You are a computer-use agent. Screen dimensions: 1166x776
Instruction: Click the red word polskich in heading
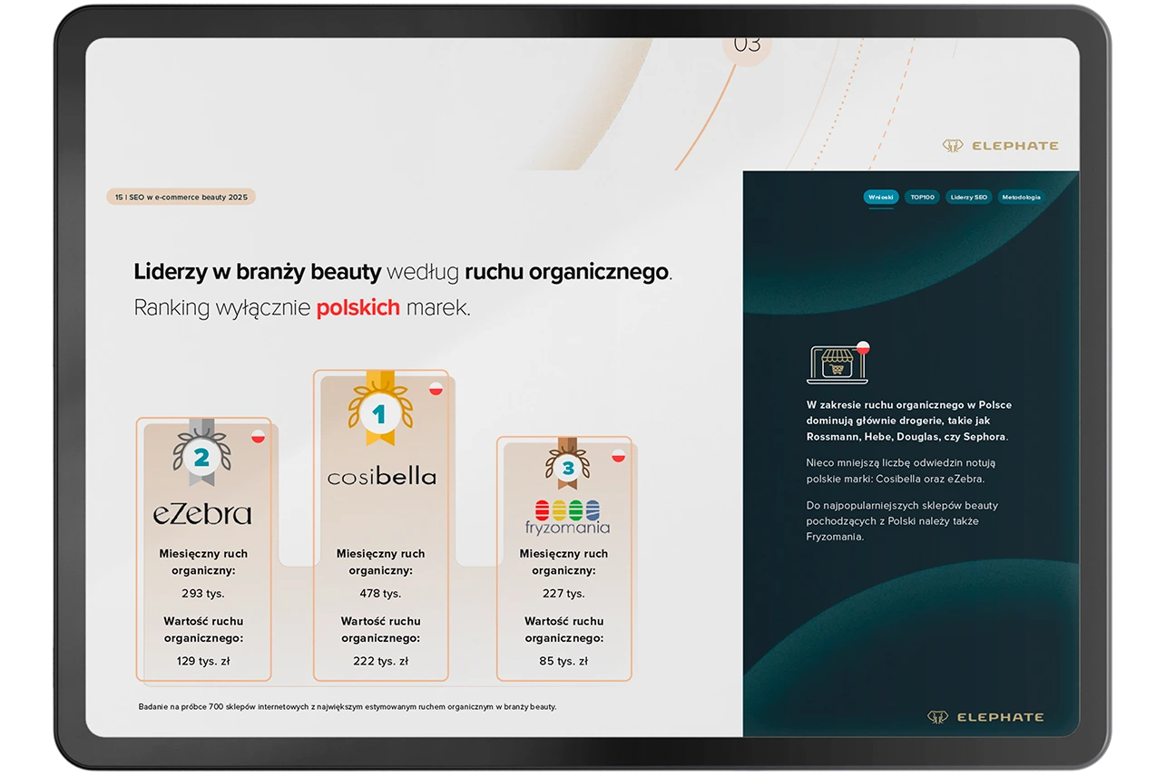tap(358, 307)
